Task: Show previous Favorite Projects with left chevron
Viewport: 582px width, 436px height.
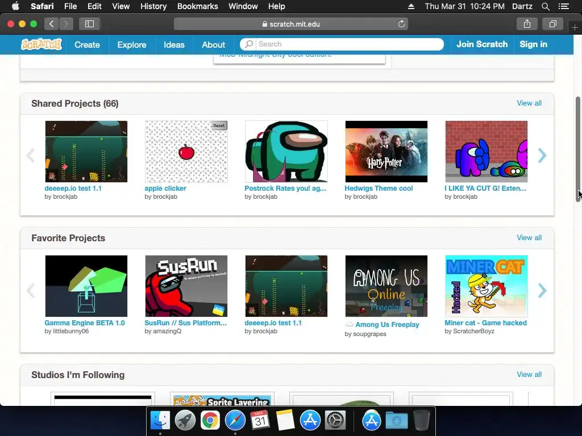Action: [31, 290]
